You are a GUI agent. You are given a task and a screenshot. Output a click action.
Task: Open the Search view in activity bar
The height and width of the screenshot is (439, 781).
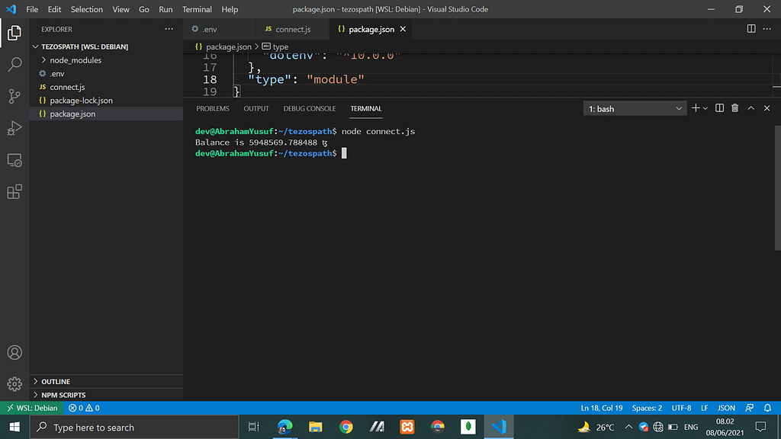pos(14,65)
